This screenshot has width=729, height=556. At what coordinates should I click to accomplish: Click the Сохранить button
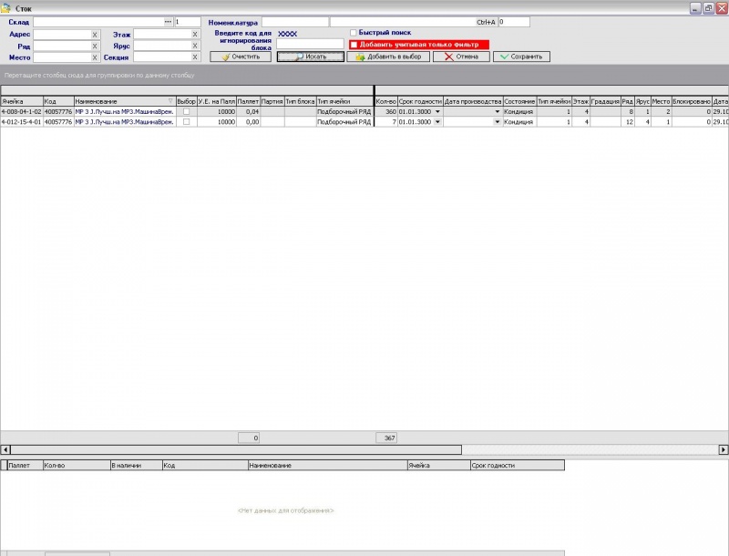521,57
